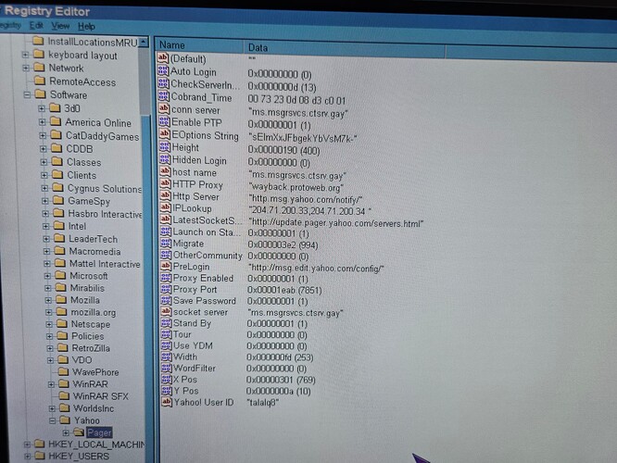Viewport: 617px width, 463px height.
Task: Select the Proxy Port DWORD icon
Action: click(x=167, y=289)
